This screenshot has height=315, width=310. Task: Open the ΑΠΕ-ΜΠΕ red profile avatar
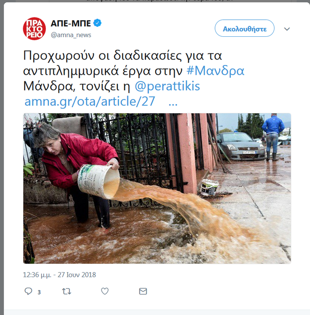tap(35, 28)
